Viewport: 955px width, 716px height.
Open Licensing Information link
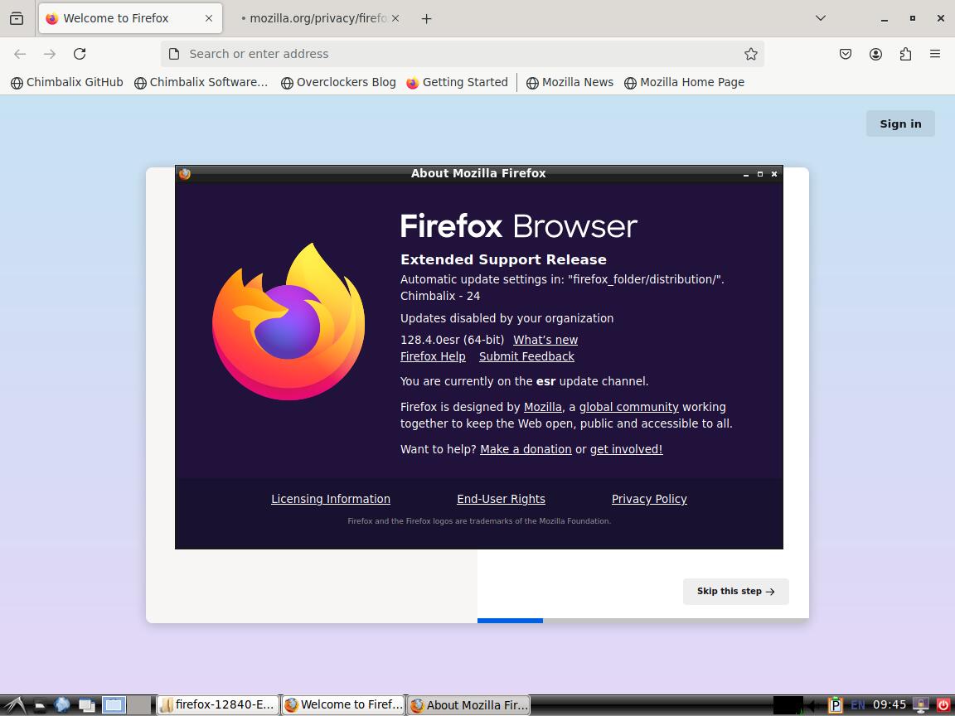(331, 499)
